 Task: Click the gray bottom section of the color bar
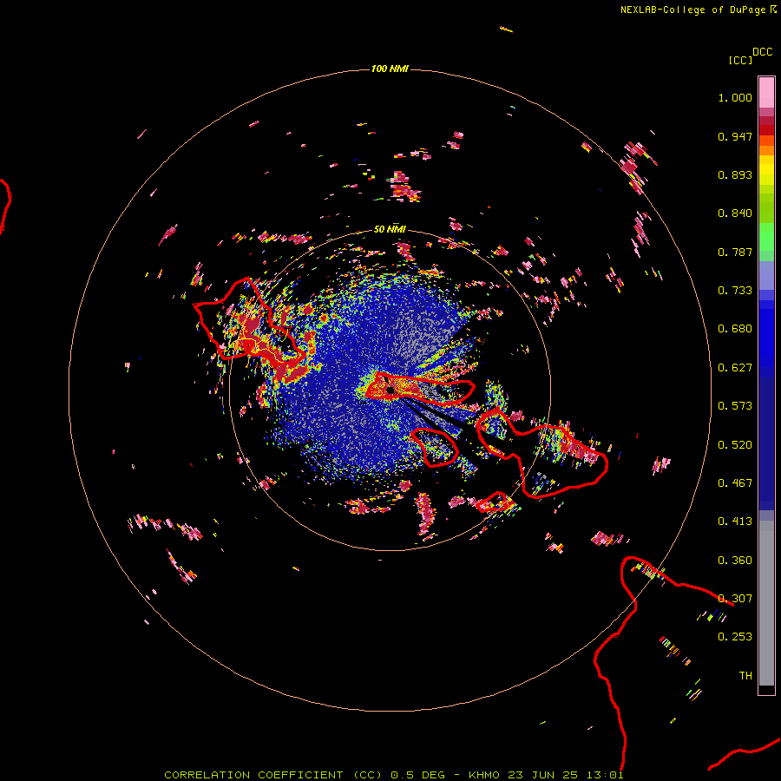coord(766,603)
